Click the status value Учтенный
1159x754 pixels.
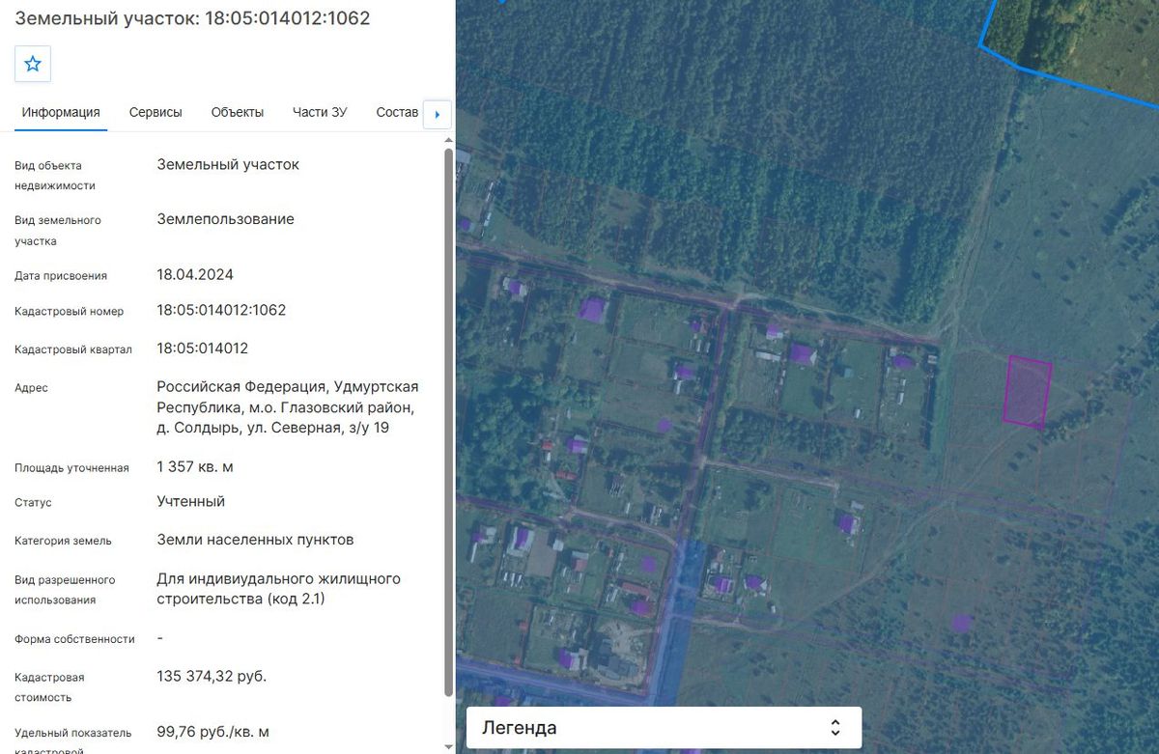pyautogui.click(x=191, y=501)
